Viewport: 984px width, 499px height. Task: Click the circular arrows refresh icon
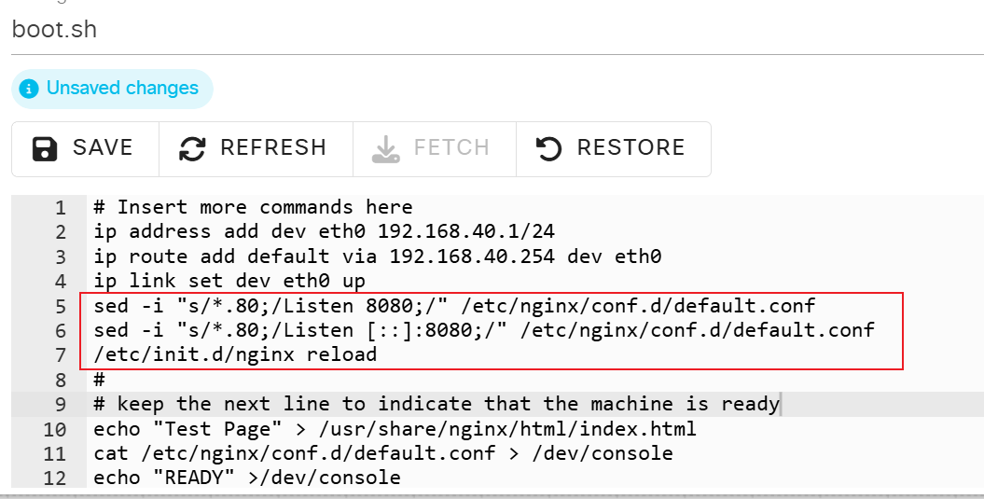(192, 149)
